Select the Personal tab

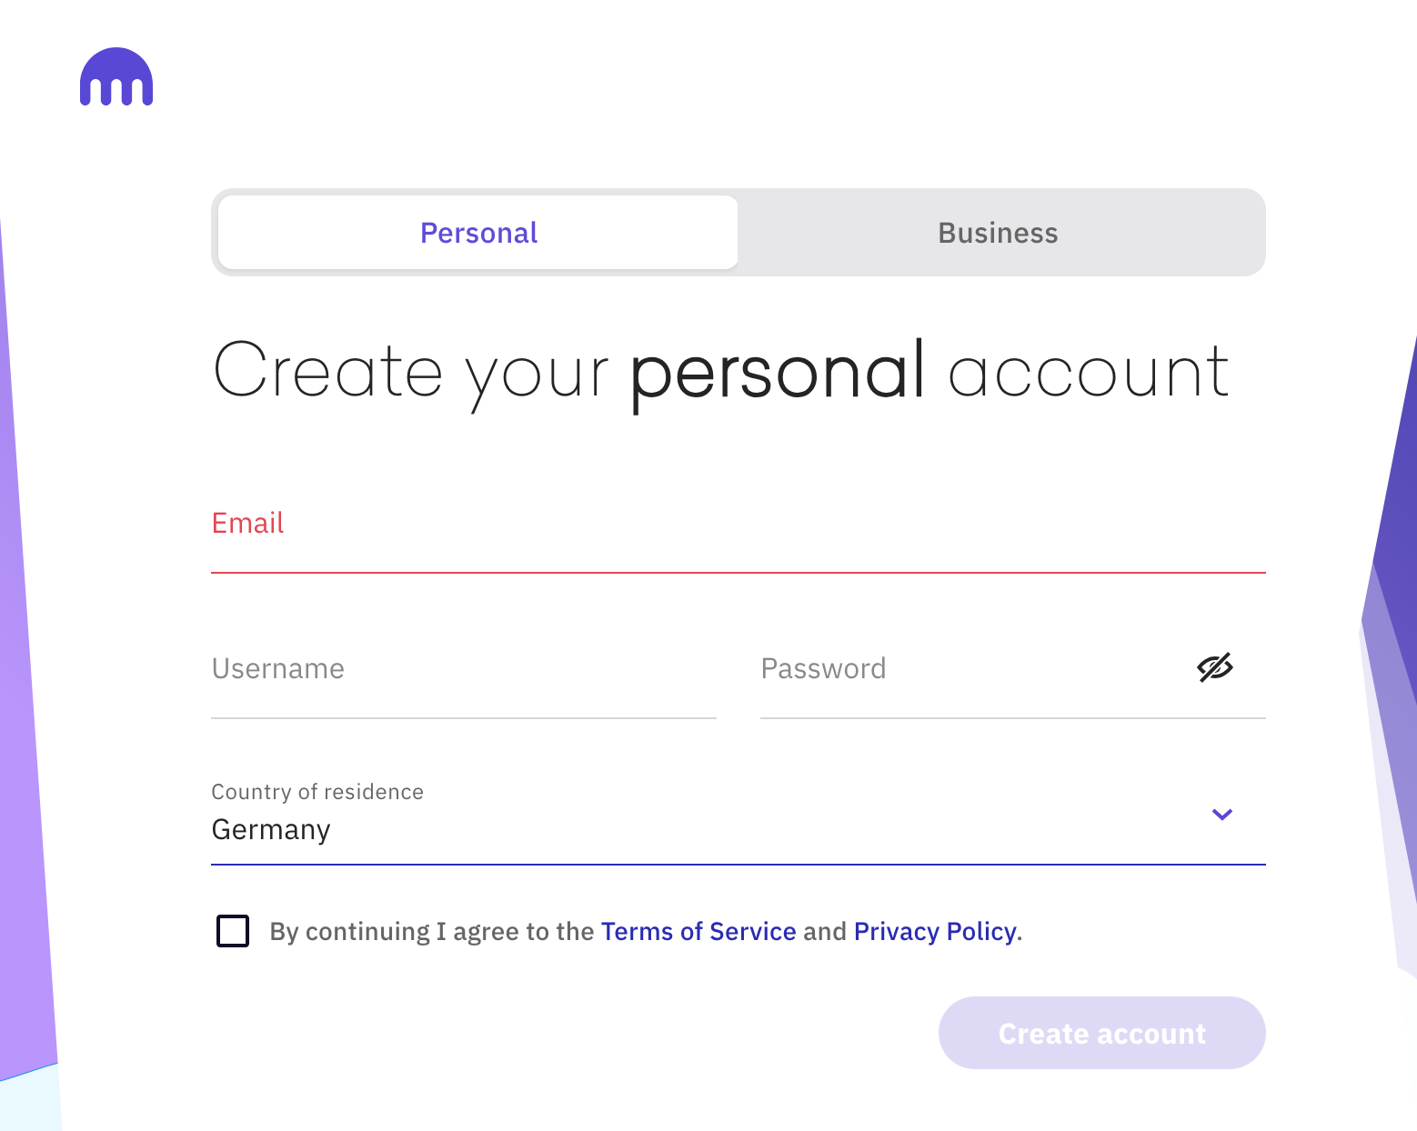click(x=478, y=233)
